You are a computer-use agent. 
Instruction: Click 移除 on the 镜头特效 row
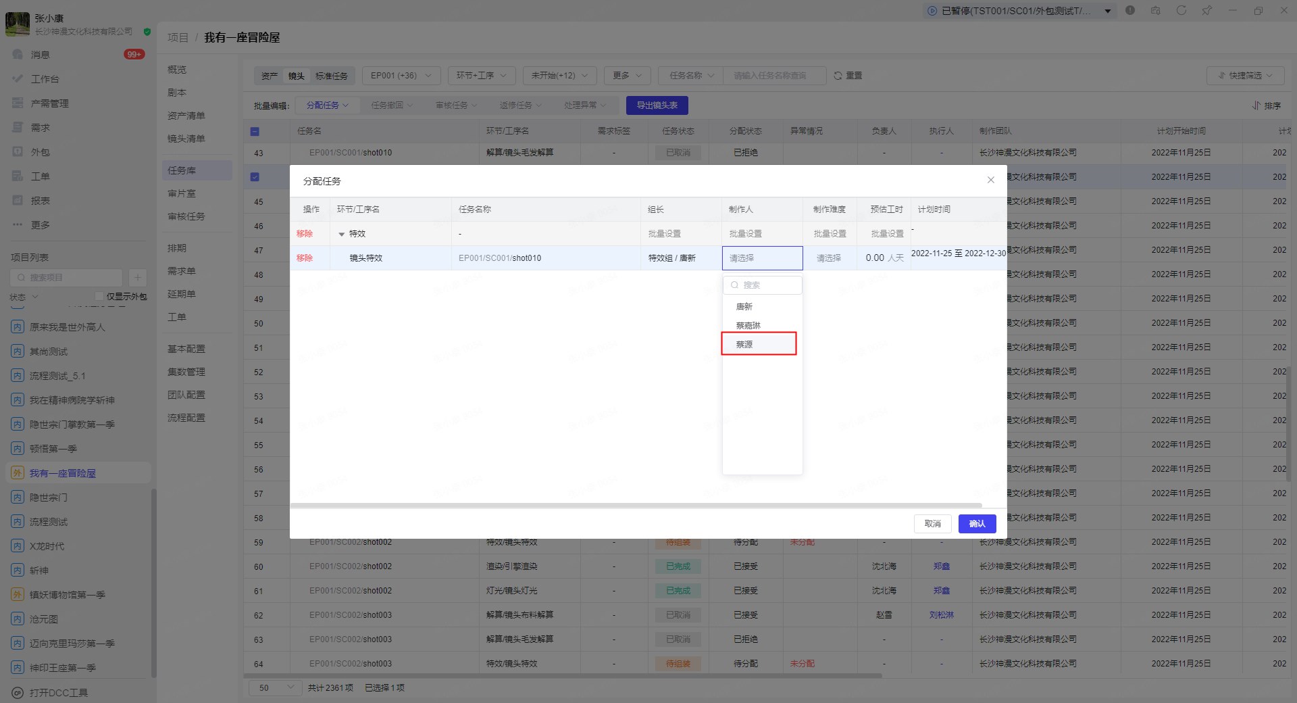tap(305, 258)
